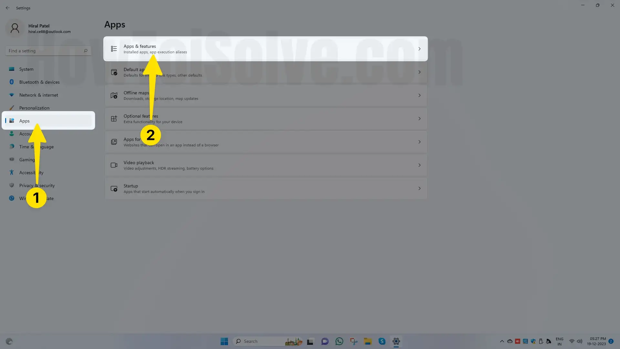
Task: Click the Apps & features list icon
Action: point(114,49)
